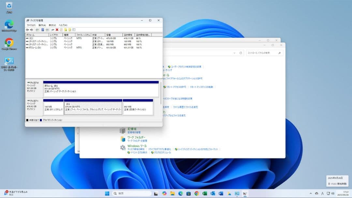Click the speaker icon in the system tray
The height and width of the screenshot is (198, 352).
333,193
